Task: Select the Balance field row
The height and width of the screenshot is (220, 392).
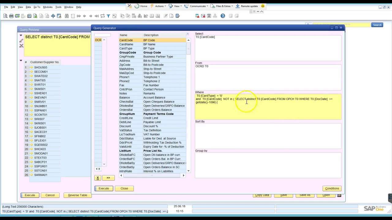Action: tap(152, 97)
